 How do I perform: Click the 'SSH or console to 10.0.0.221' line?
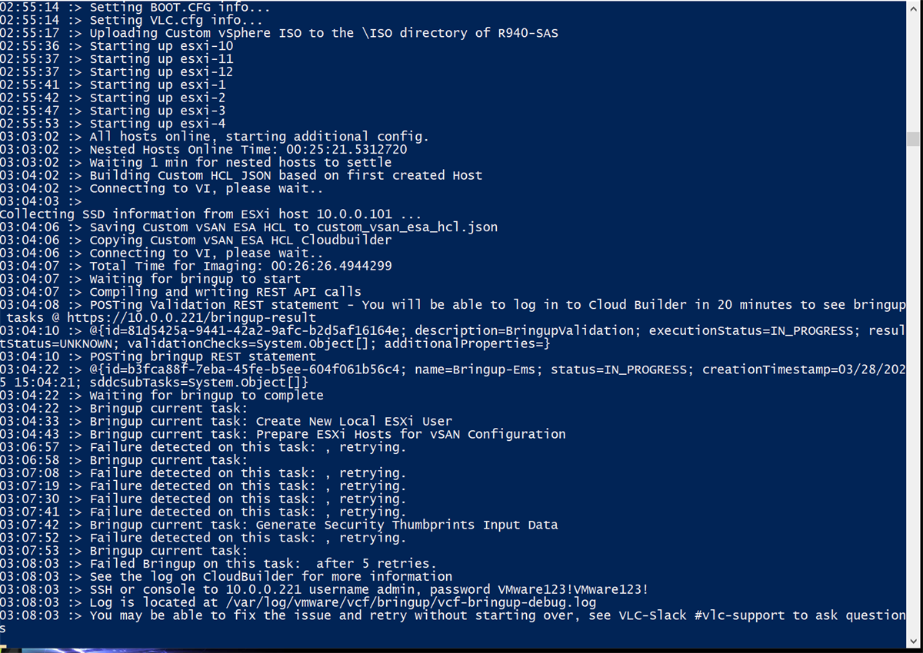tap(324, 589)
